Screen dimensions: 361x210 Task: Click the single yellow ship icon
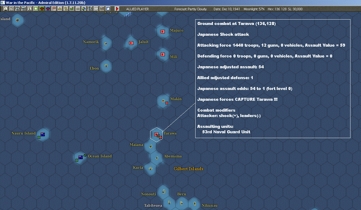[60, 9]
